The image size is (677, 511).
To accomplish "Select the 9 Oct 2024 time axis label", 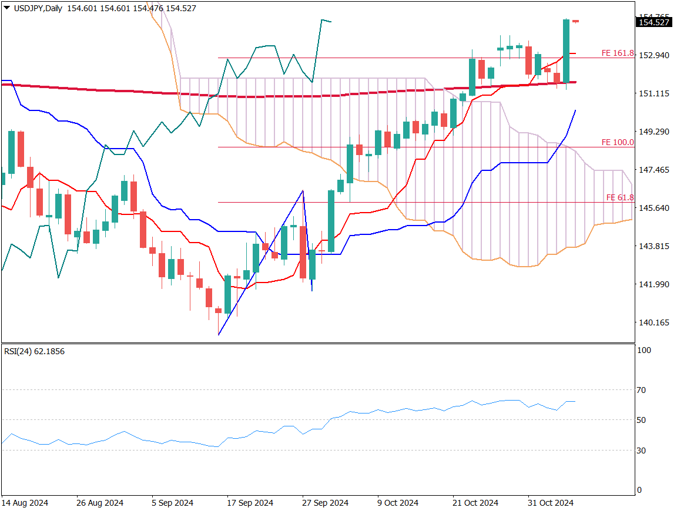I will pyautogui.click(x=398, y=503).
